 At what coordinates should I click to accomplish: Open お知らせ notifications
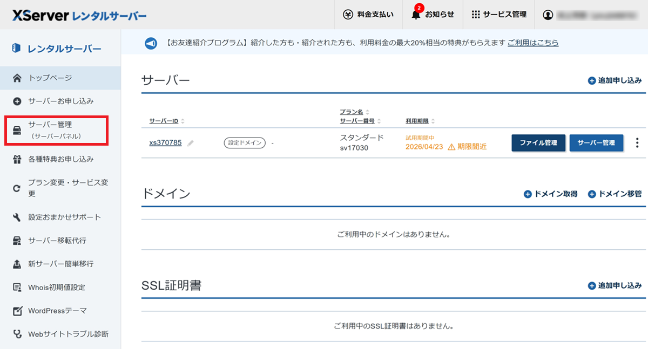tap(433, 15)
